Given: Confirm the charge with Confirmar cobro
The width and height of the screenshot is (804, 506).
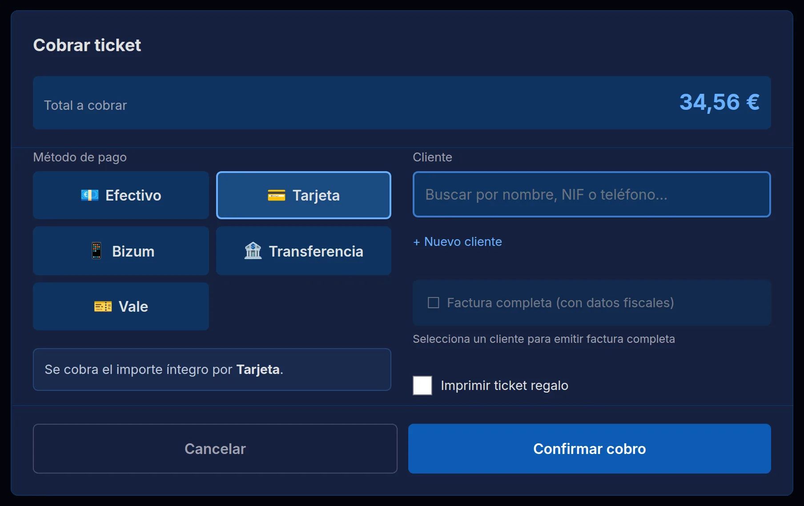Looking at the screenshot, I should tap(590, 449).
